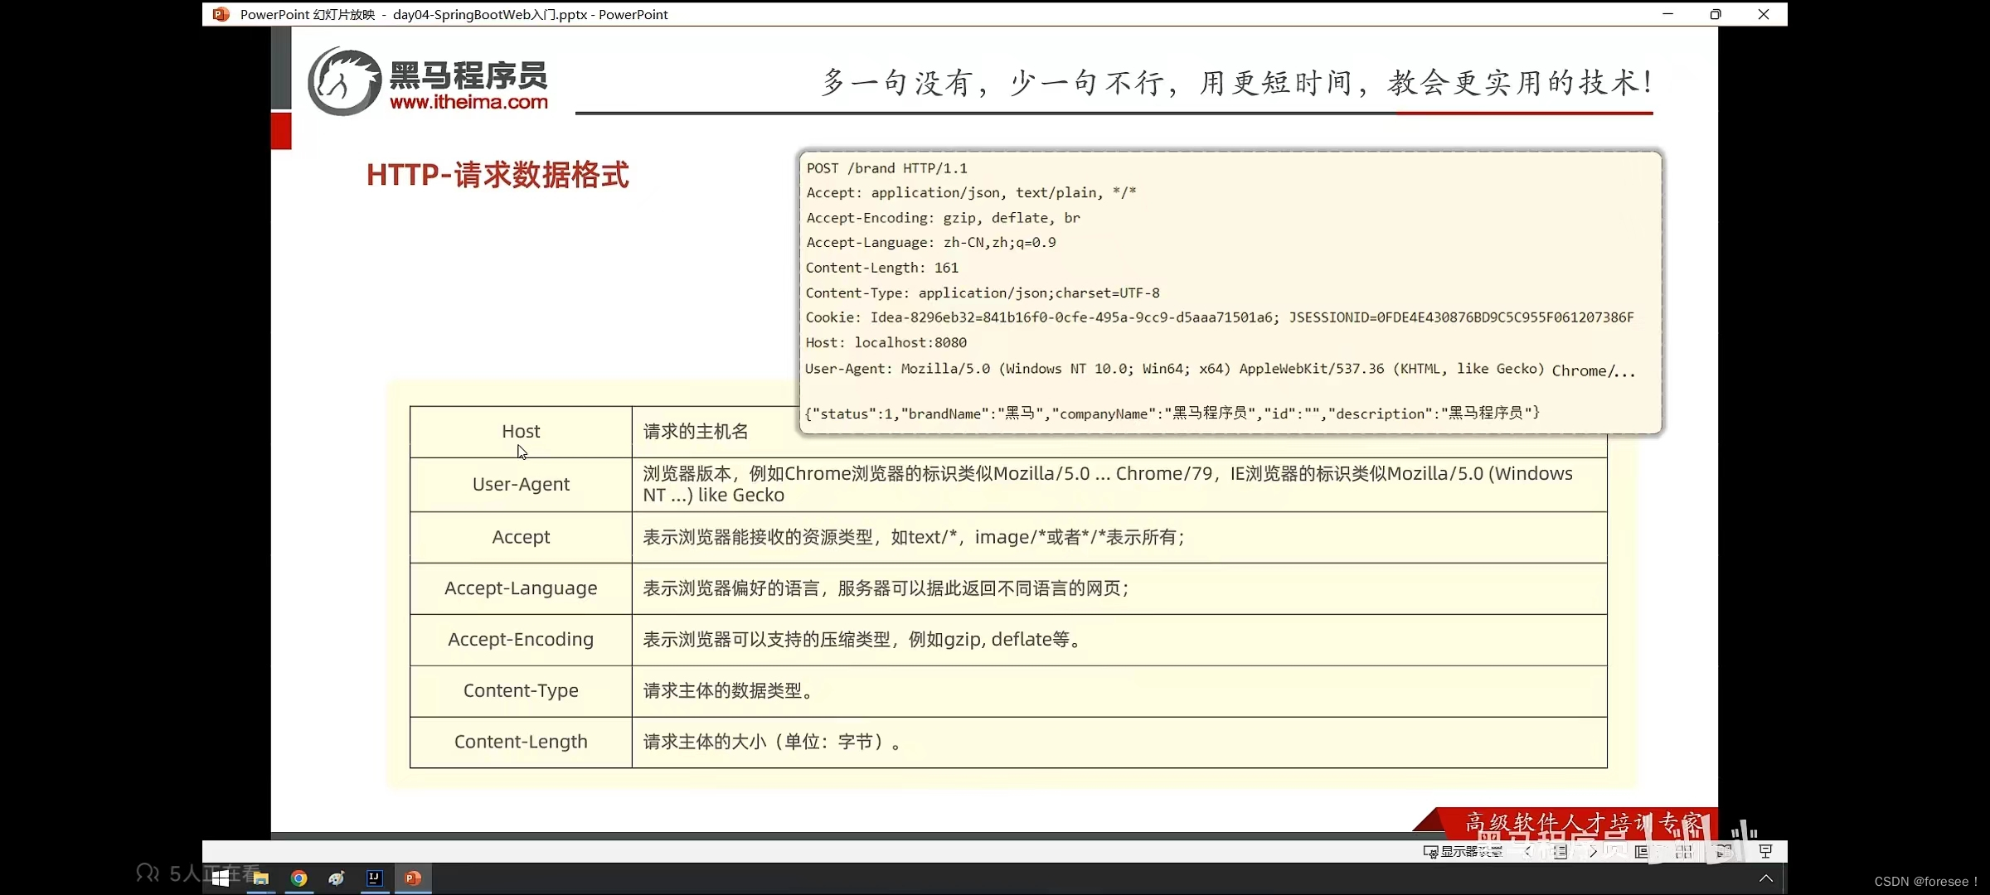This screenshot has width=1990, height=895.
Task: Advance with the next slide arrow
Action: [x=1594, y=851]
